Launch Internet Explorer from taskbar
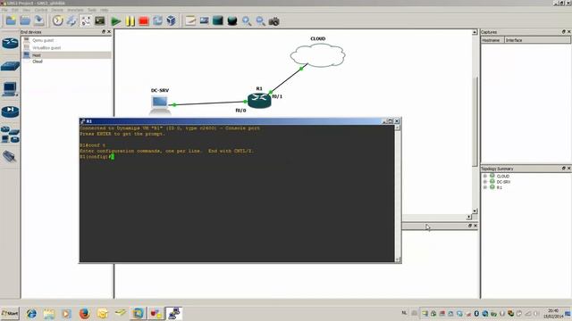The image size is (572, 321). pyautogui.click(x=32, y=313)
